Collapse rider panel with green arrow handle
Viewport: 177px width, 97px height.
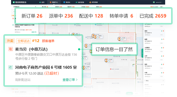pos(142,53)
